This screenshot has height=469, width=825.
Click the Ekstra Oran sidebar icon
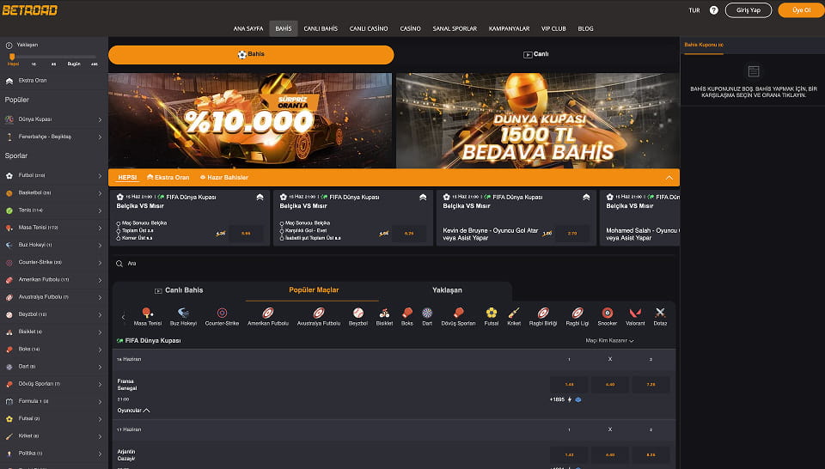9,81
